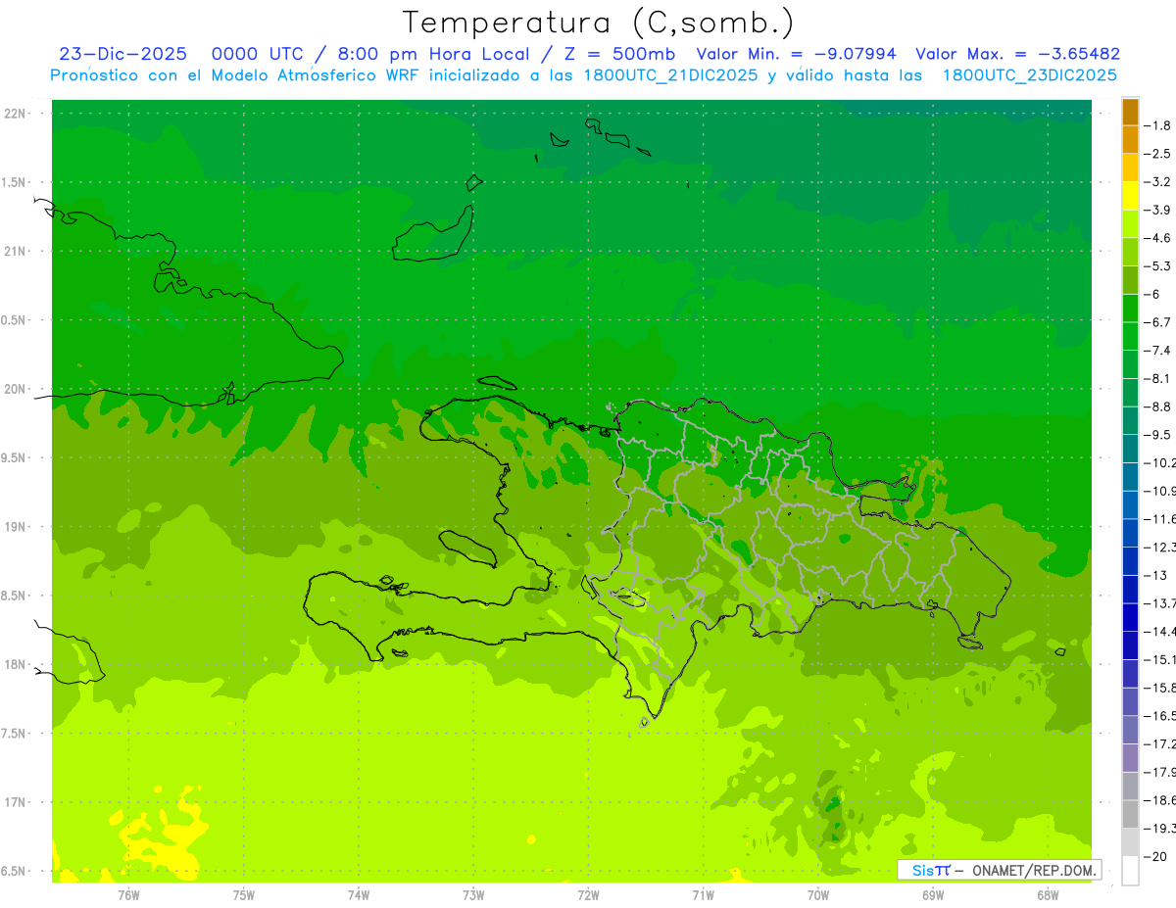Select the '75W' longitude axis label
The width and height of the screenshot is (1176, 908).
pos(244,895)
